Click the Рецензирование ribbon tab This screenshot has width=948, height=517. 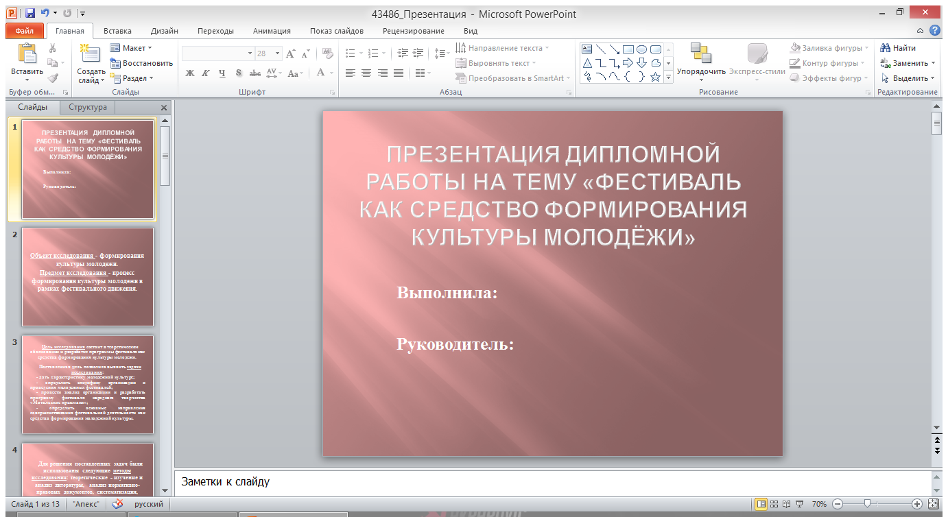click(414, 31)
